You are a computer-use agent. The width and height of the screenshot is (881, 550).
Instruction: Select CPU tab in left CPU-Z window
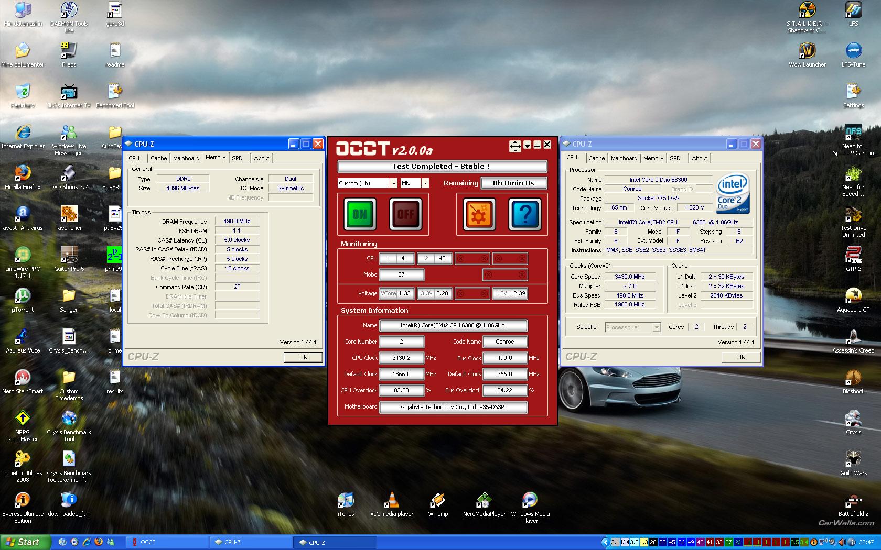134,158
